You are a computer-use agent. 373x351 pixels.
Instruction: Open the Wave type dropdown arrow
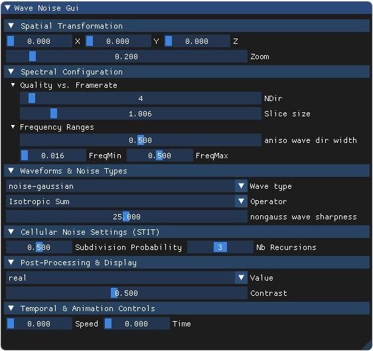[x=241, y=186]
